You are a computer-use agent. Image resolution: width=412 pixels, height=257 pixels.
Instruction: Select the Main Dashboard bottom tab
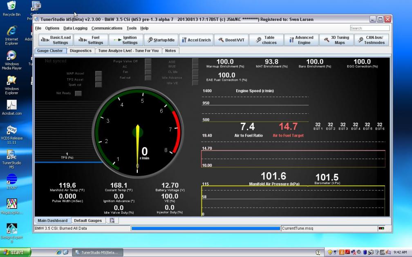[x=52, y=221]
